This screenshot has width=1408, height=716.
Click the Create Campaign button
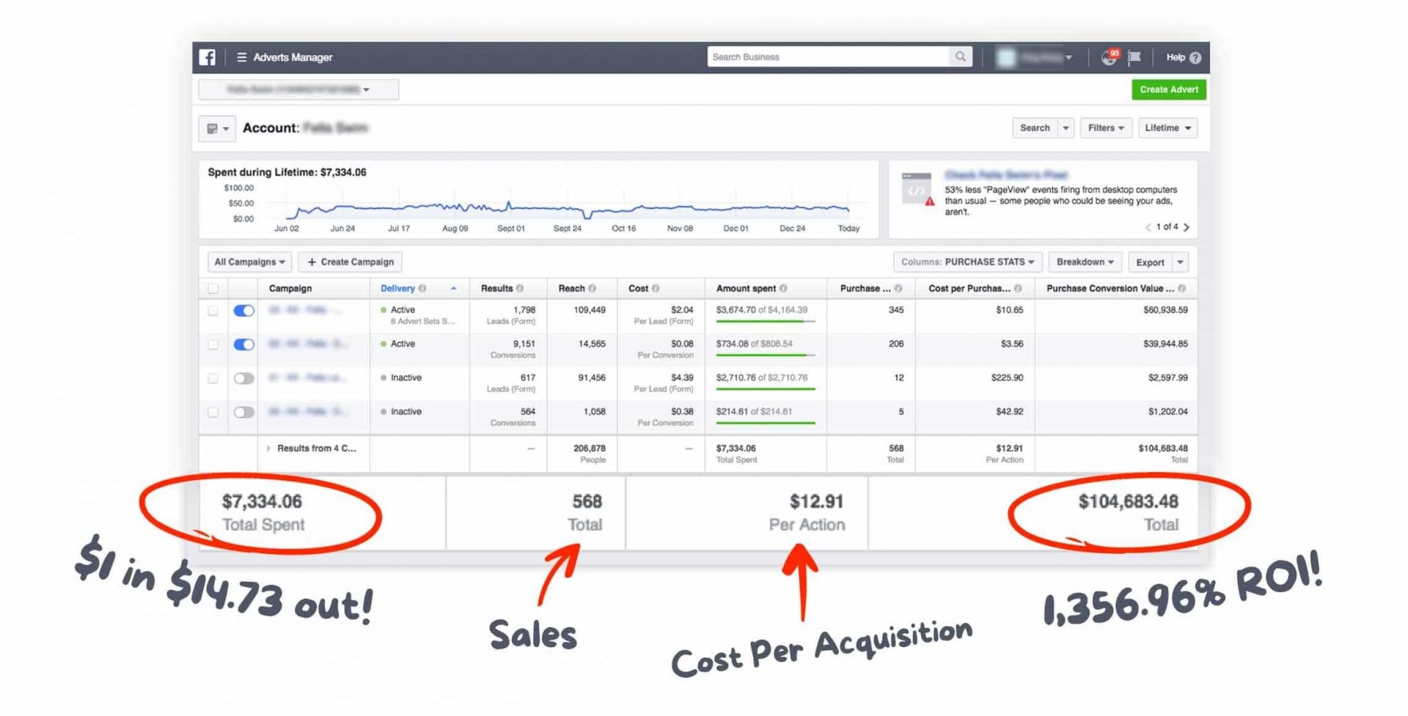click(x=351, y=262)
